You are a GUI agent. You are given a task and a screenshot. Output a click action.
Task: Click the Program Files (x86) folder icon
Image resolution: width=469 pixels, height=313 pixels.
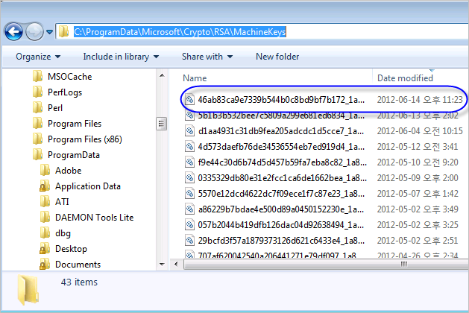37,139
